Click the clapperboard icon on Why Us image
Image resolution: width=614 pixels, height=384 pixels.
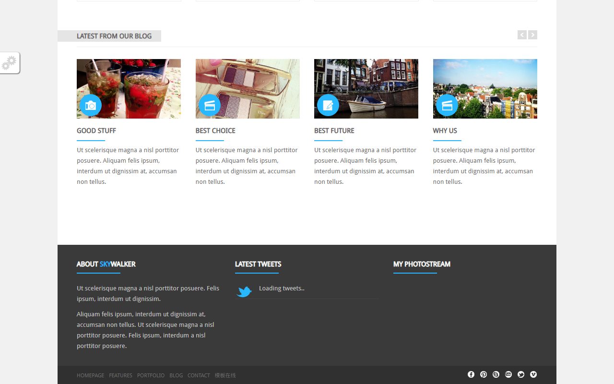click(x=447, y=106)
